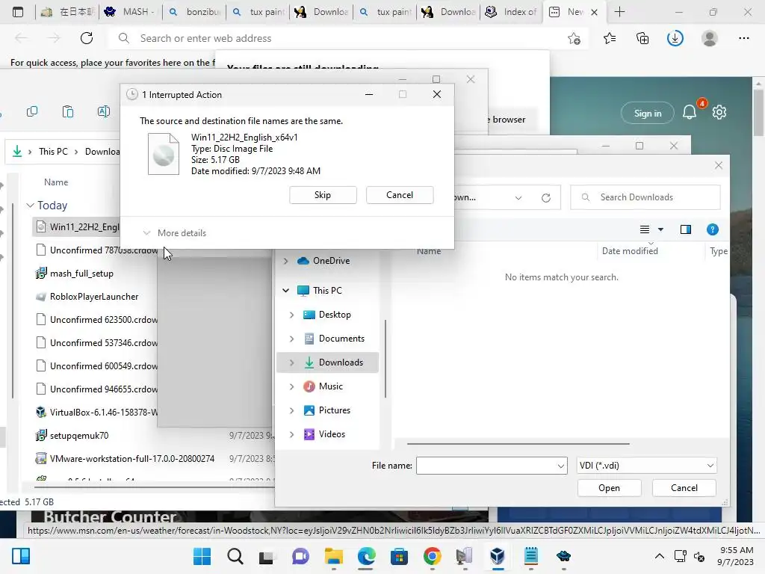The image size is (765, 574).
Task: Open the view options list icon in the file dialog
Action: tap(645, 229)
